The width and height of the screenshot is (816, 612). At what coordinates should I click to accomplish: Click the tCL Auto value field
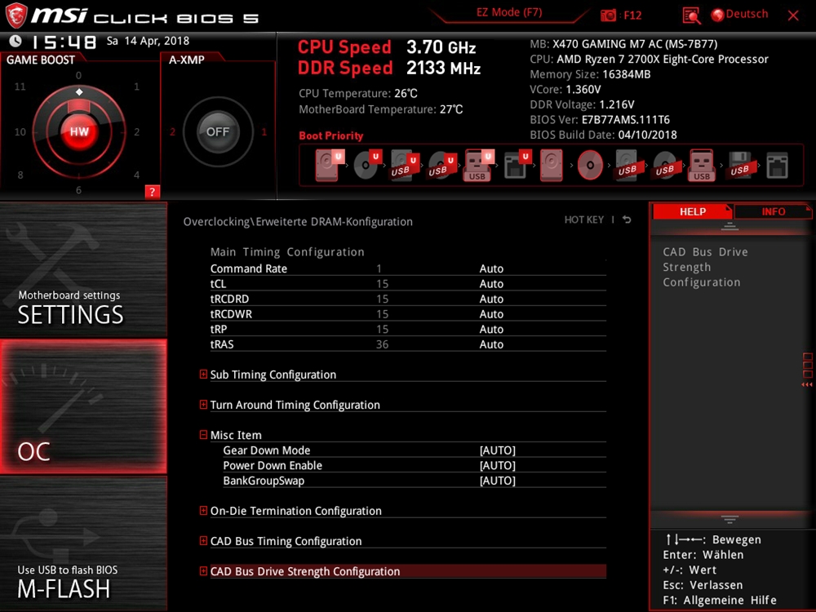[x=491, y=284]
